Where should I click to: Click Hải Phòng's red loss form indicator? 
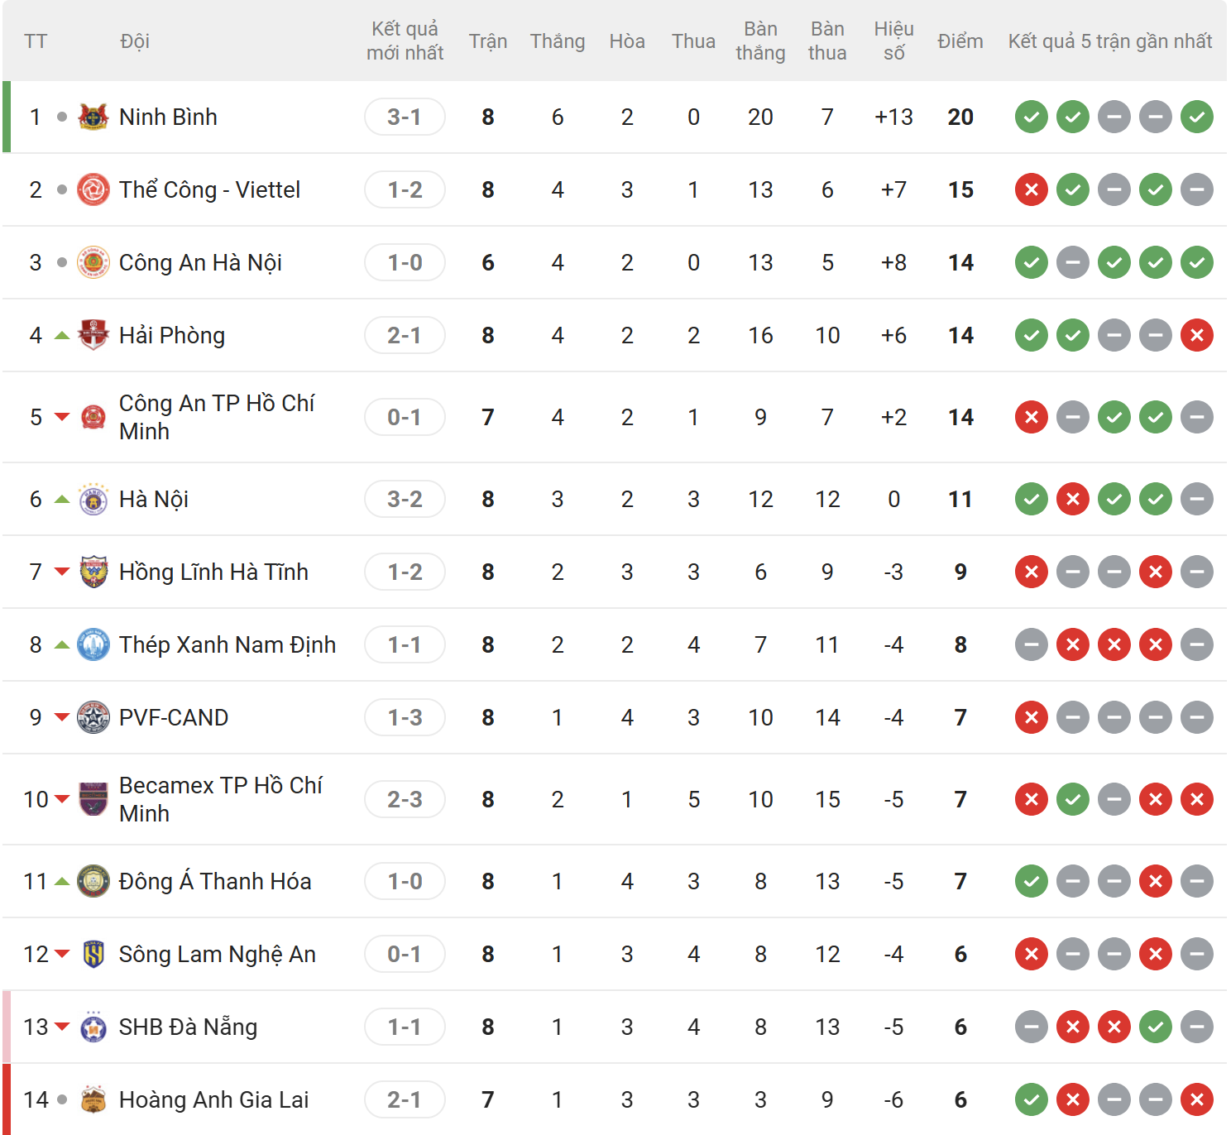[x=1196, y=335]
